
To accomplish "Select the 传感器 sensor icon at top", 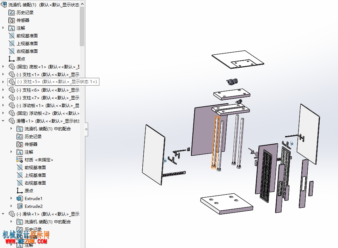I will (x=12, y=20).
